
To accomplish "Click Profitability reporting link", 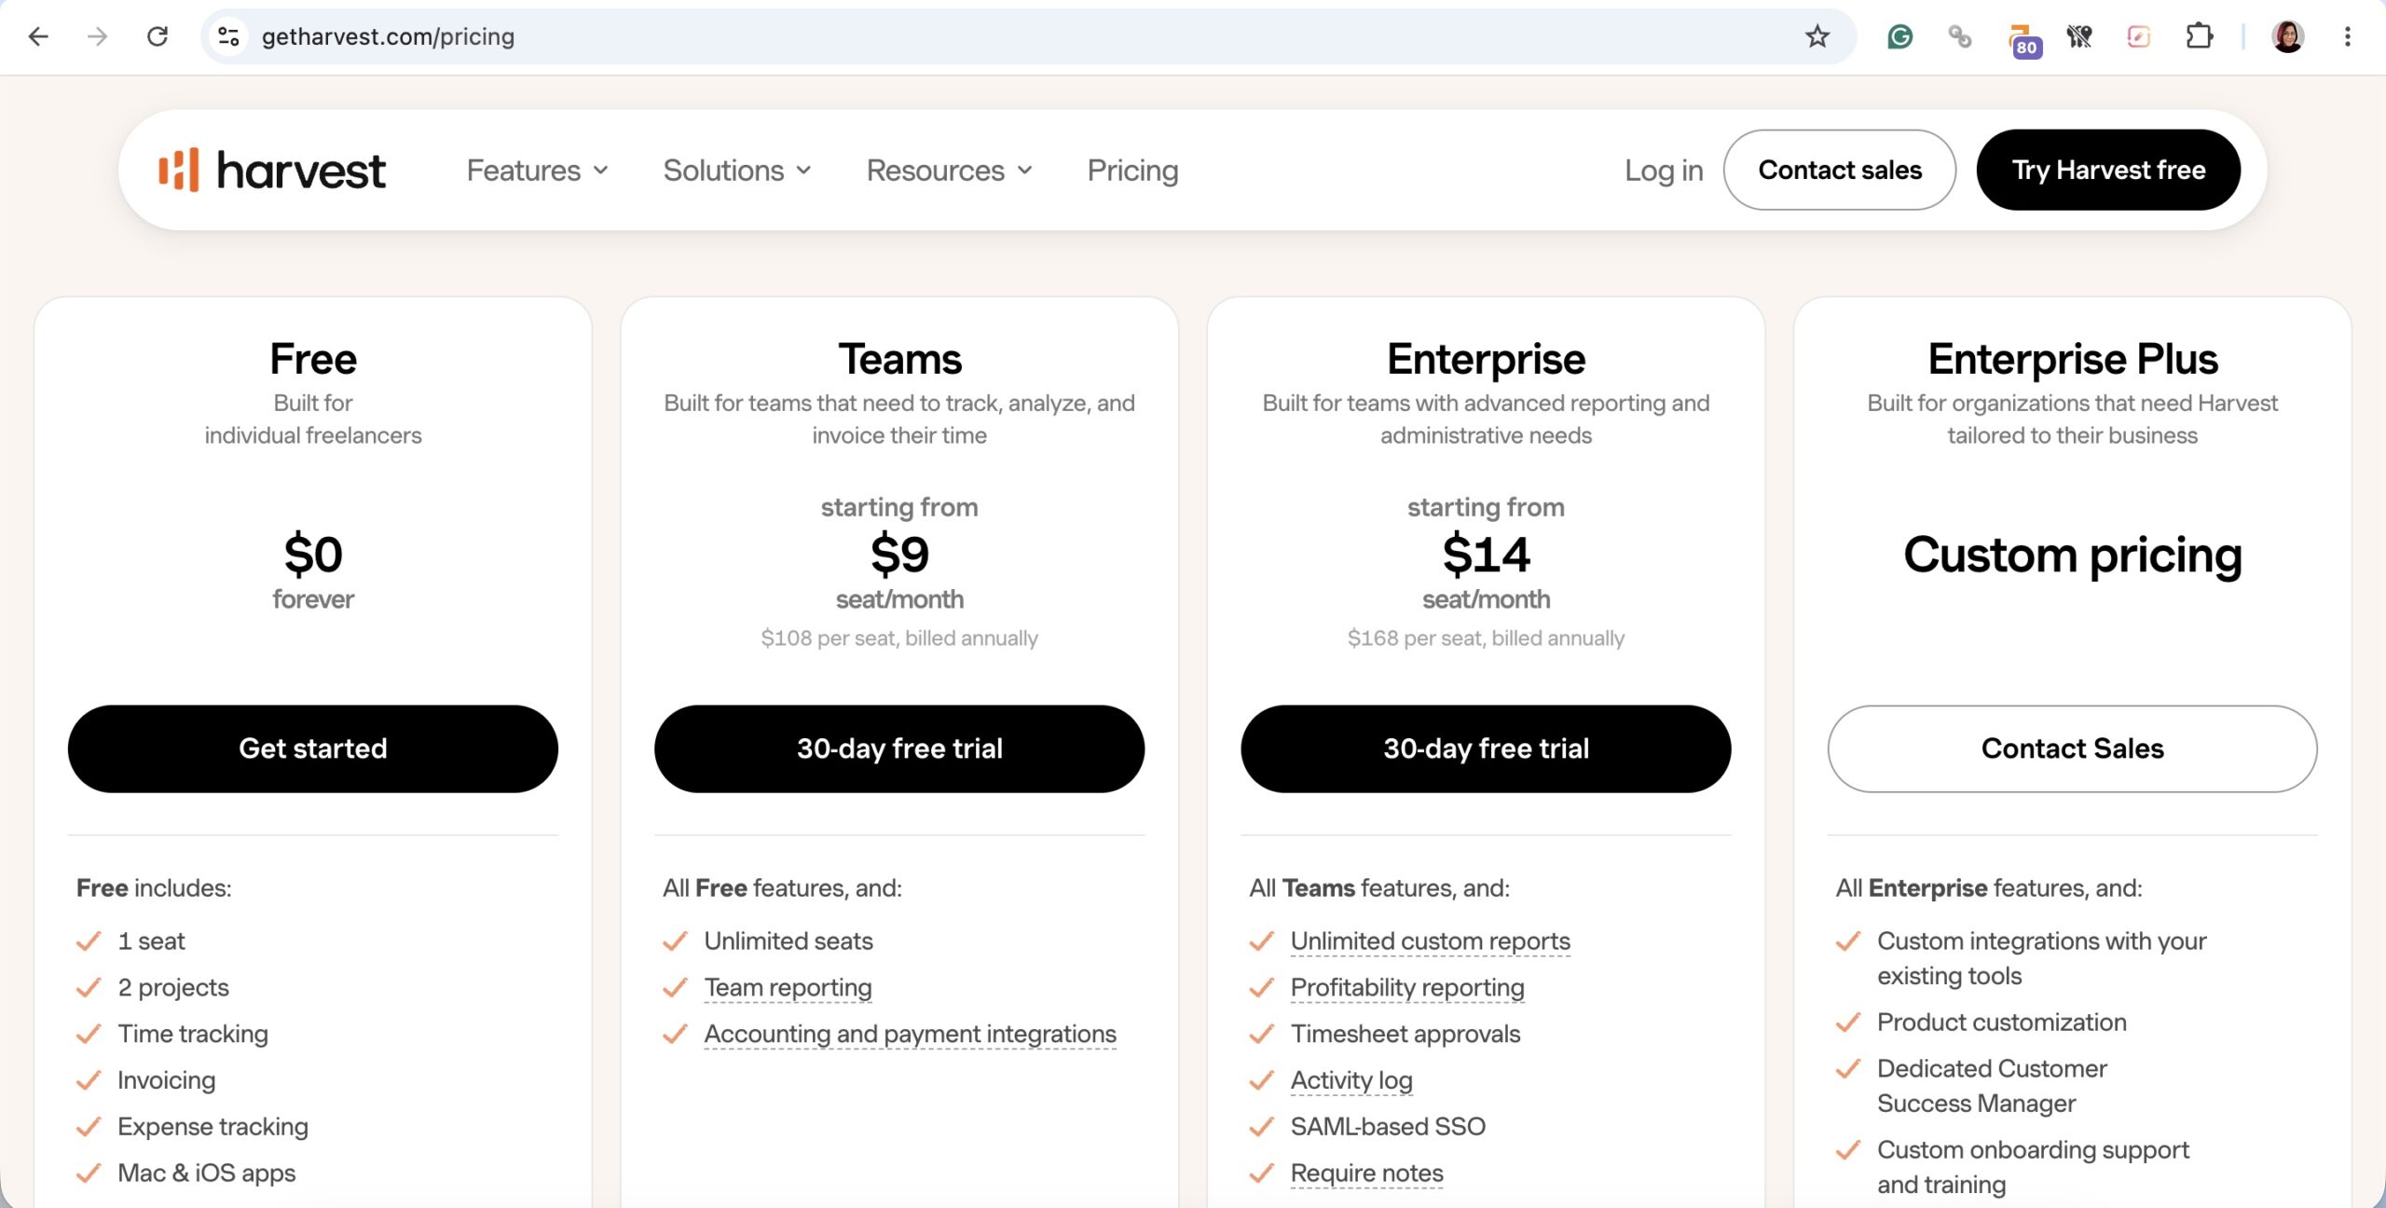I will pos(1407,987).
